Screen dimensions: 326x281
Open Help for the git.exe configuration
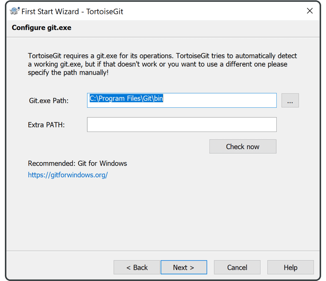click(290, 267)
